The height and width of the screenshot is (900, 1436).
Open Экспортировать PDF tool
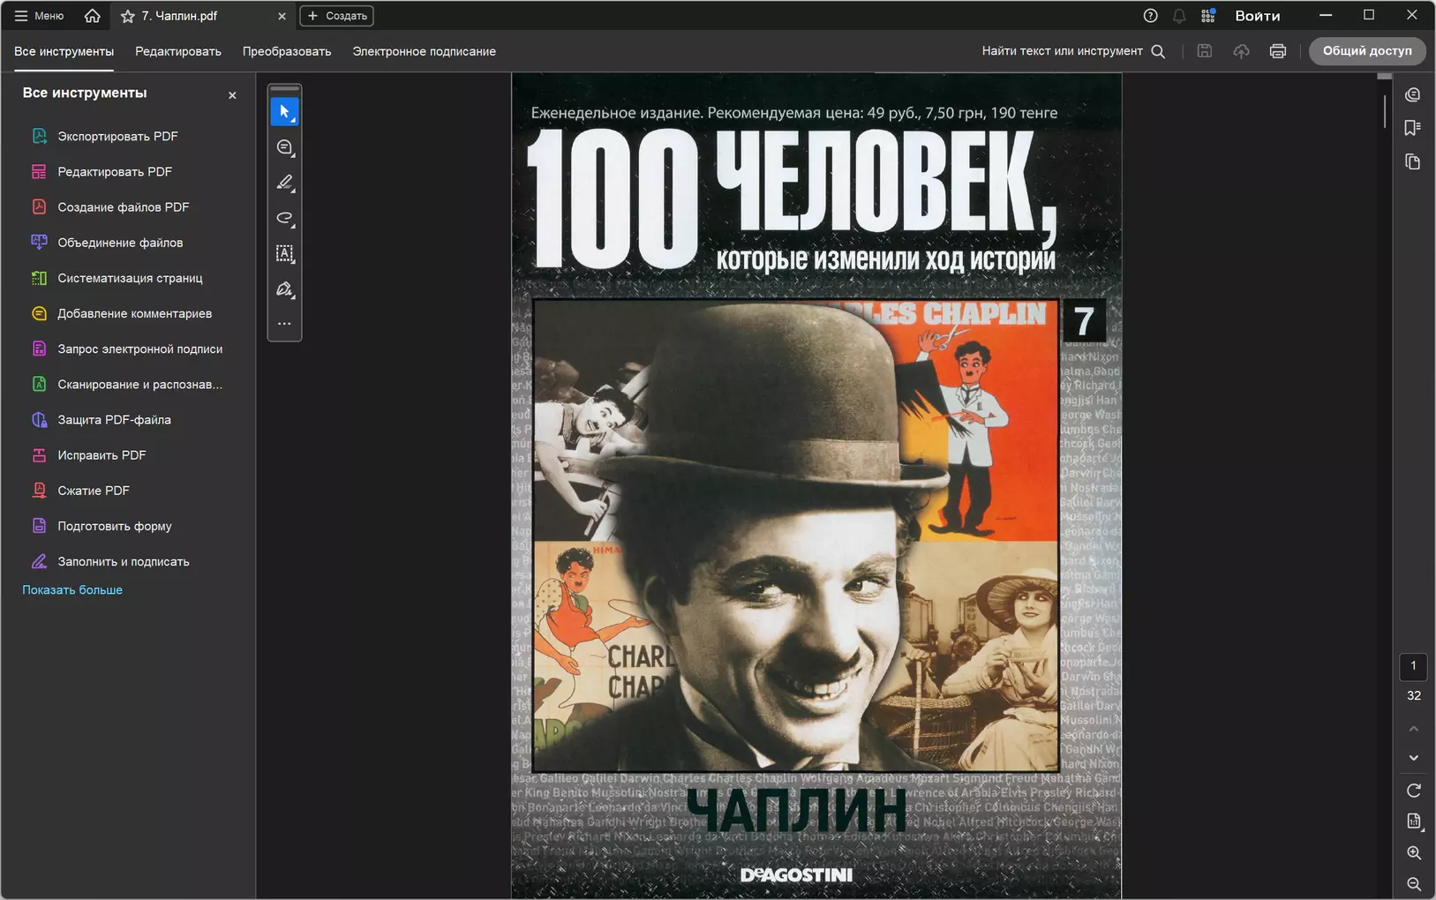coord(128,136)
